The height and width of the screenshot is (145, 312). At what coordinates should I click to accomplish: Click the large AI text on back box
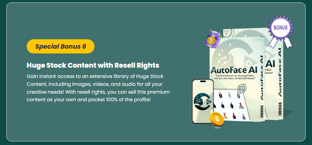click(271, 63)
